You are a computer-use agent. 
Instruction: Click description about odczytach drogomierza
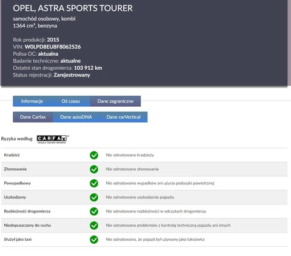pyautogui.click(x=156, y=211)
